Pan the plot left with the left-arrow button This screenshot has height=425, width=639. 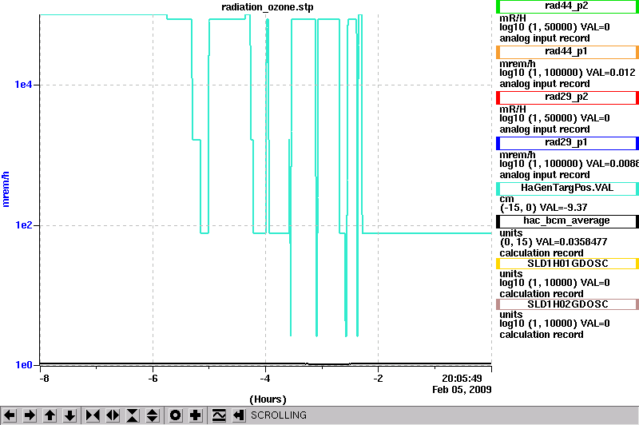pos(10,415)
